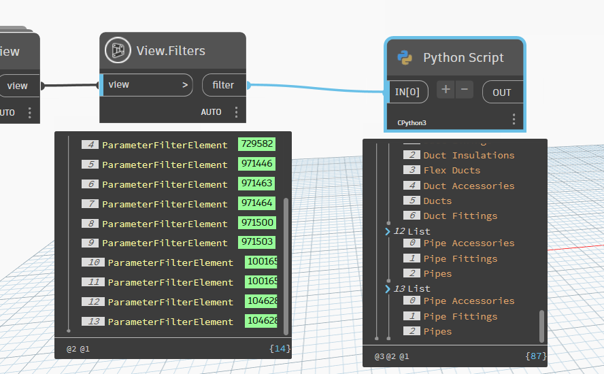Select element ID 971463
The image size is (604, 374).
click(x=257, y=184)
